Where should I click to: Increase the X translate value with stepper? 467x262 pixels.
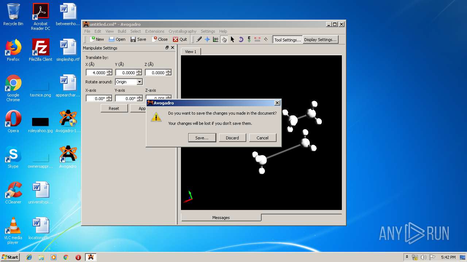(109, 71)
